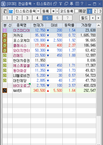Click the vertical scrollbar thumb
The width and height of the screenshot is (103, 145).
click(x=99, y=72)
